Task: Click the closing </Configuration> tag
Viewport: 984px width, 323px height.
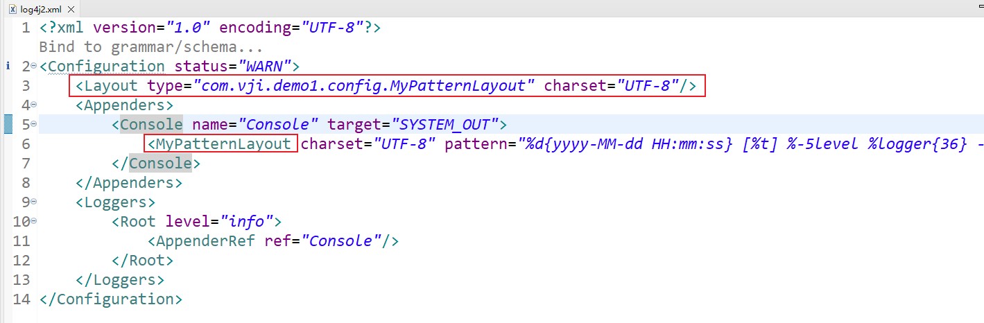Action: pos(111,299)
